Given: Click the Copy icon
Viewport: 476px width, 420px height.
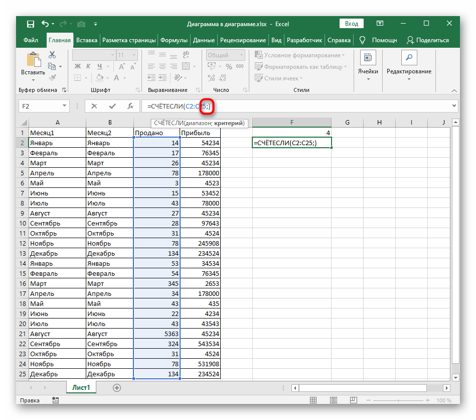Looking at the screenshot, I should 52,66.
